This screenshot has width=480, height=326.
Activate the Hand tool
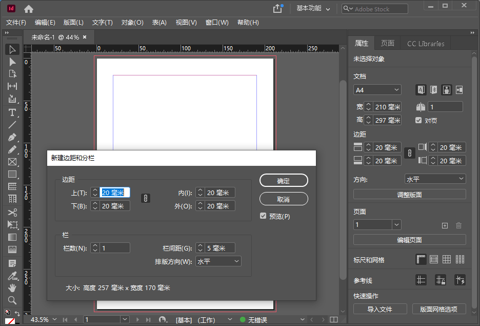pyautogui.click(x=12, y=288)
